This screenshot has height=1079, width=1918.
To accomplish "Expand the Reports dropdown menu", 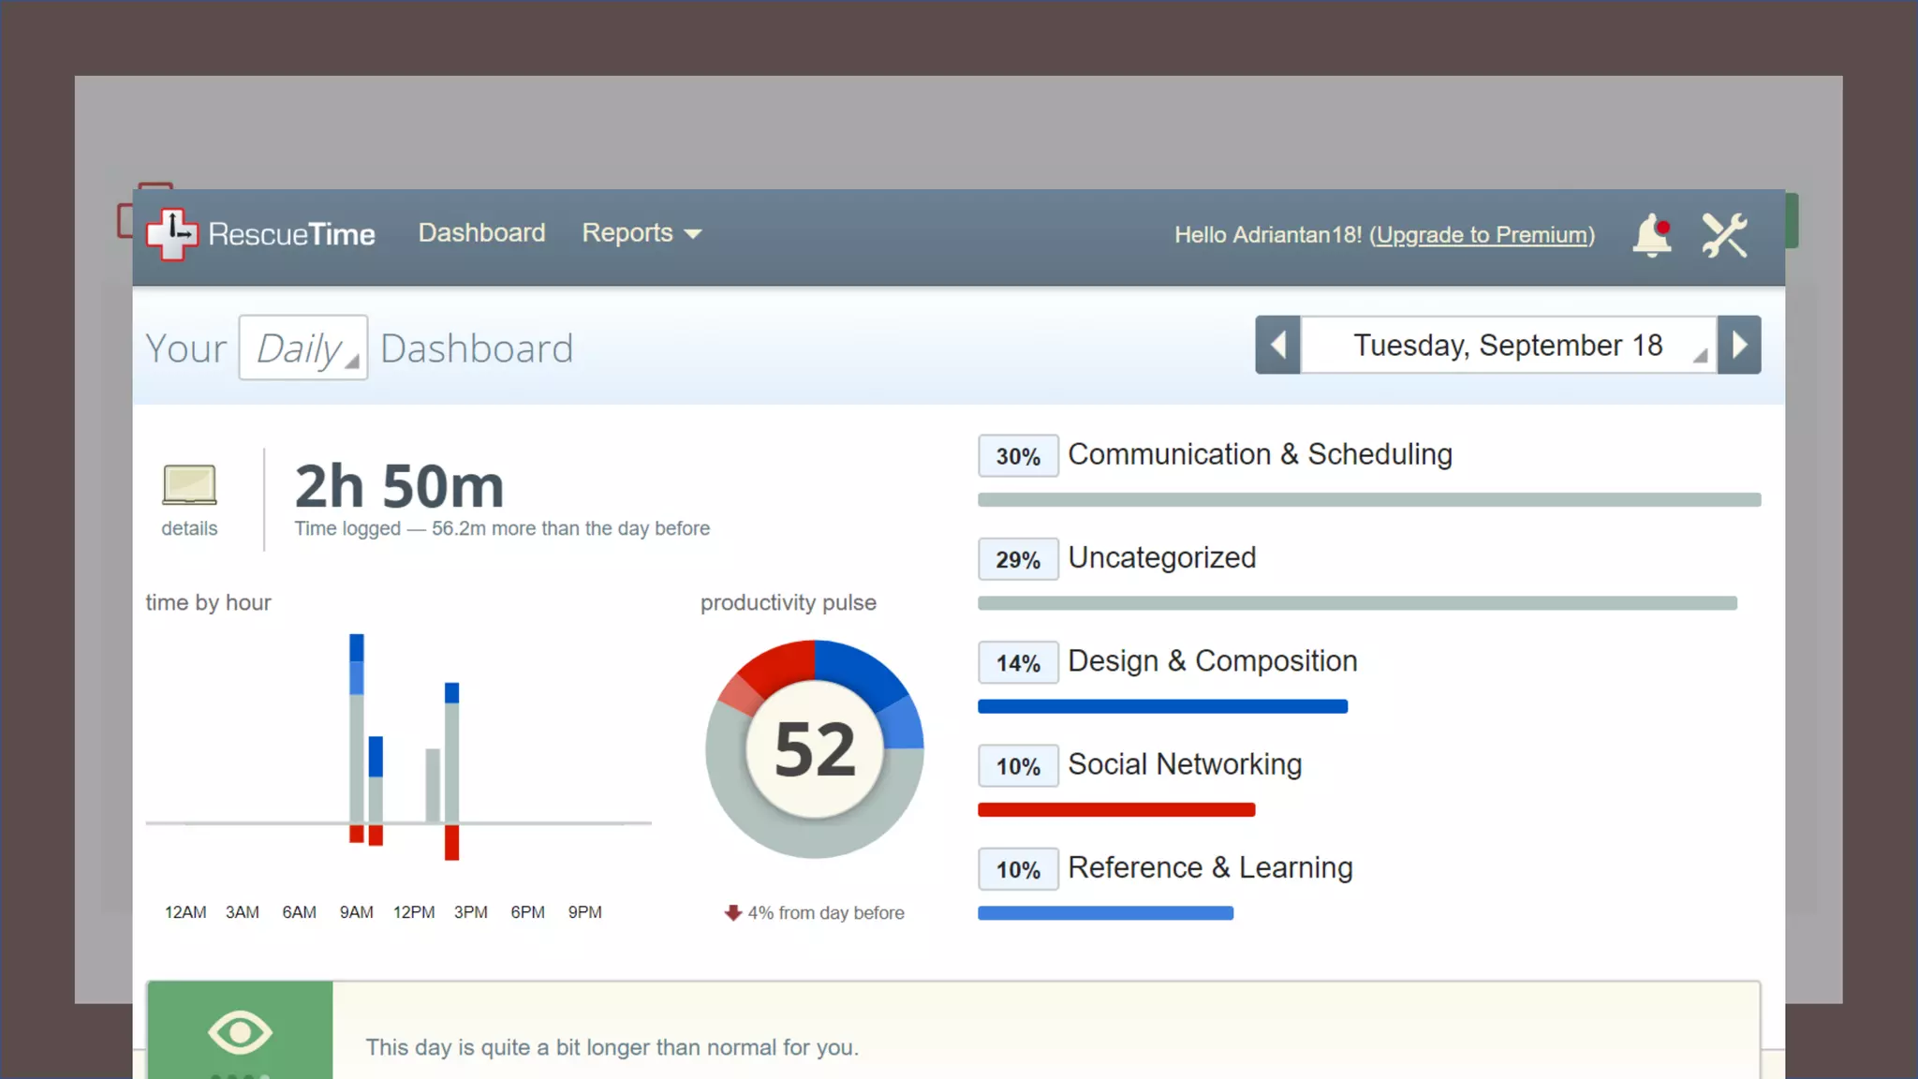I will coord(642,233).
